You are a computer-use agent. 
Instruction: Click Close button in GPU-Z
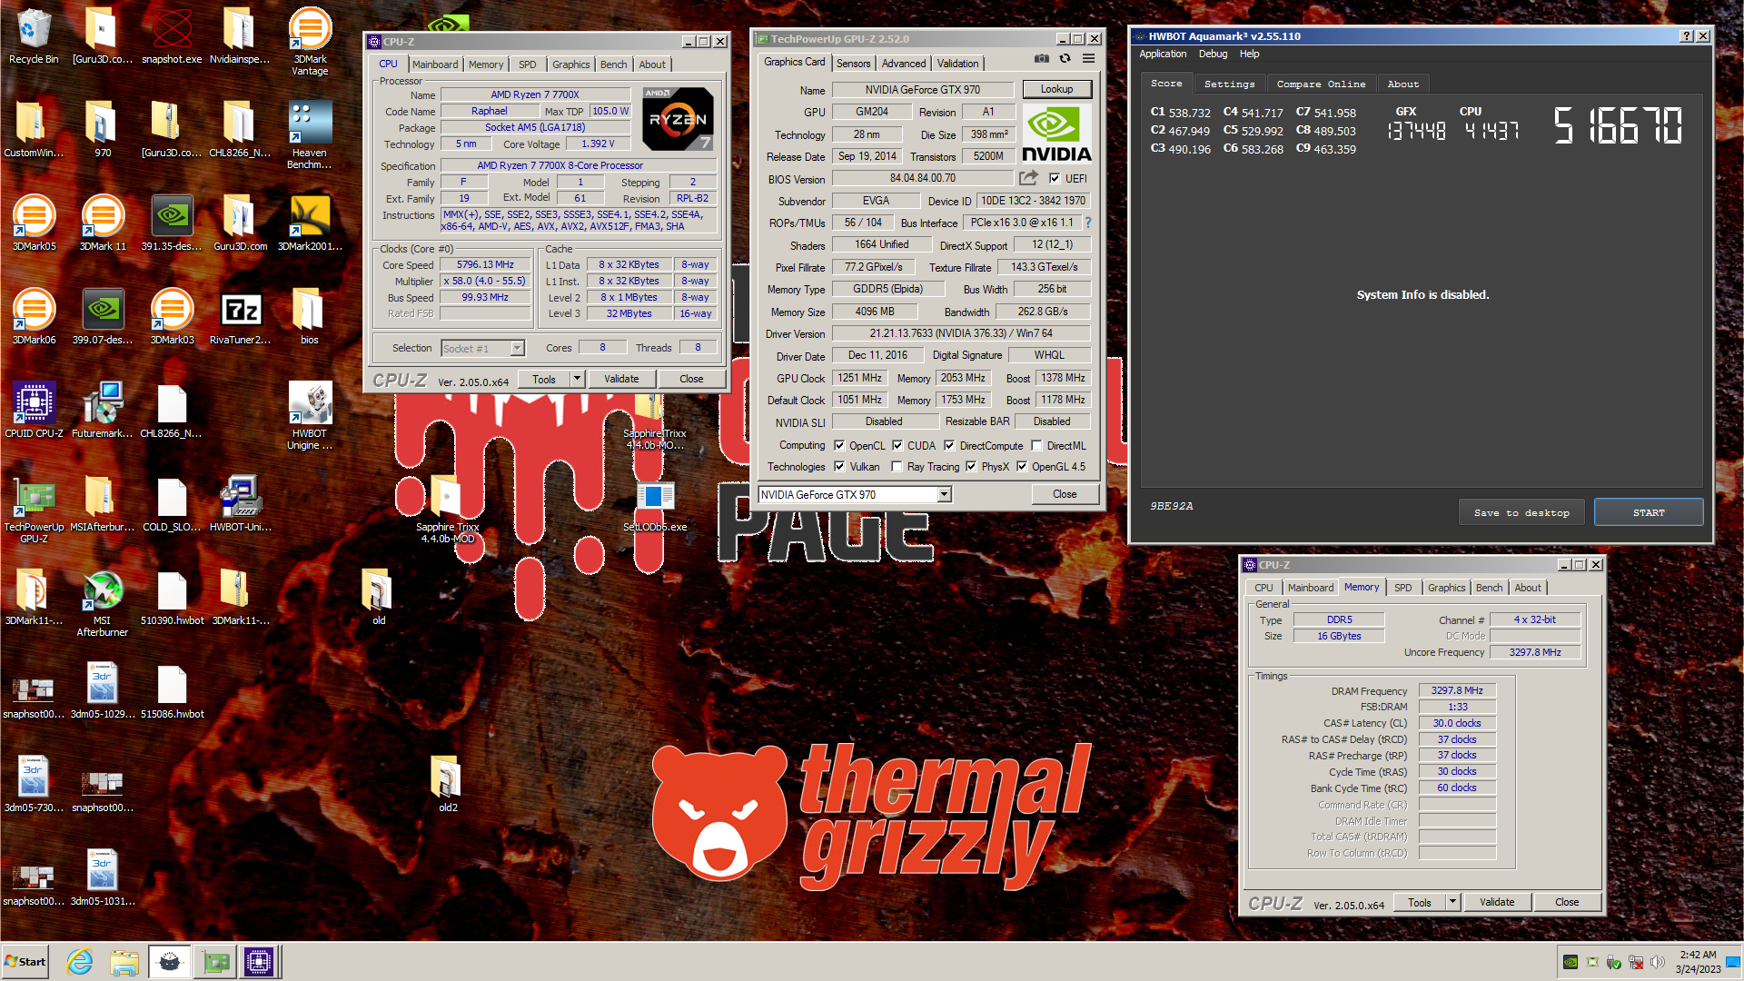(x=1065, y=494)
